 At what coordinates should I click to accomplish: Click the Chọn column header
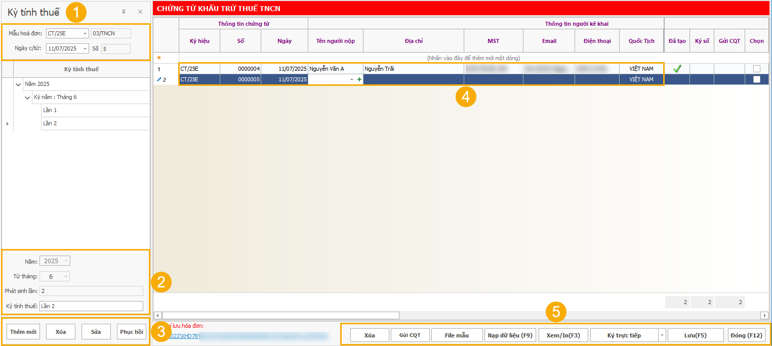[756, 41]
